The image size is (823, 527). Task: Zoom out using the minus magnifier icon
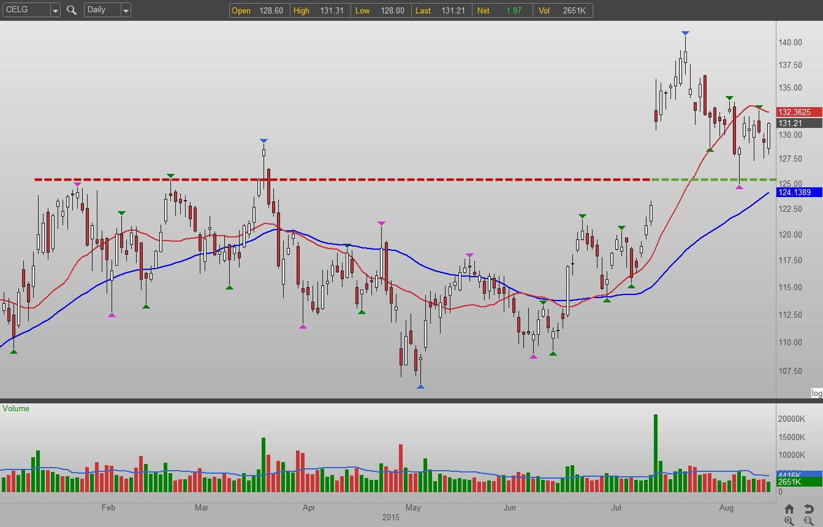click(809, 521)
